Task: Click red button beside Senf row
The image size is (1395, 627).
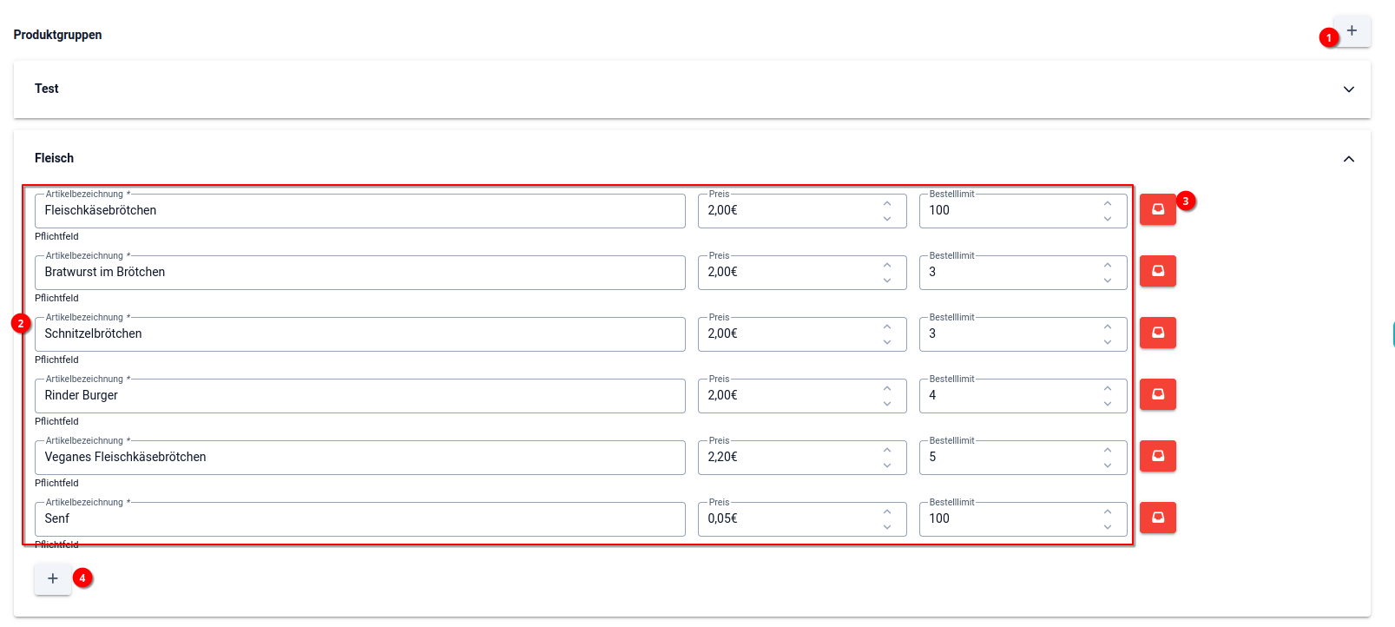Action: (1157, 518)
